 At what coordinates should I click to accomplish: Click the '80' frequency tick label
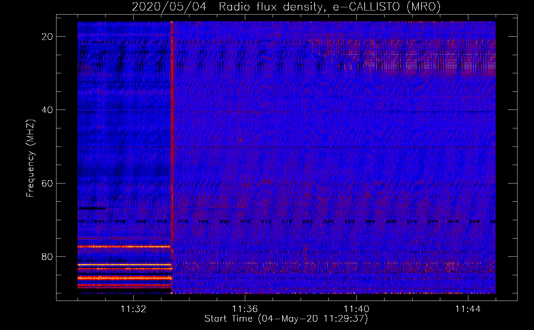(48, 257)
